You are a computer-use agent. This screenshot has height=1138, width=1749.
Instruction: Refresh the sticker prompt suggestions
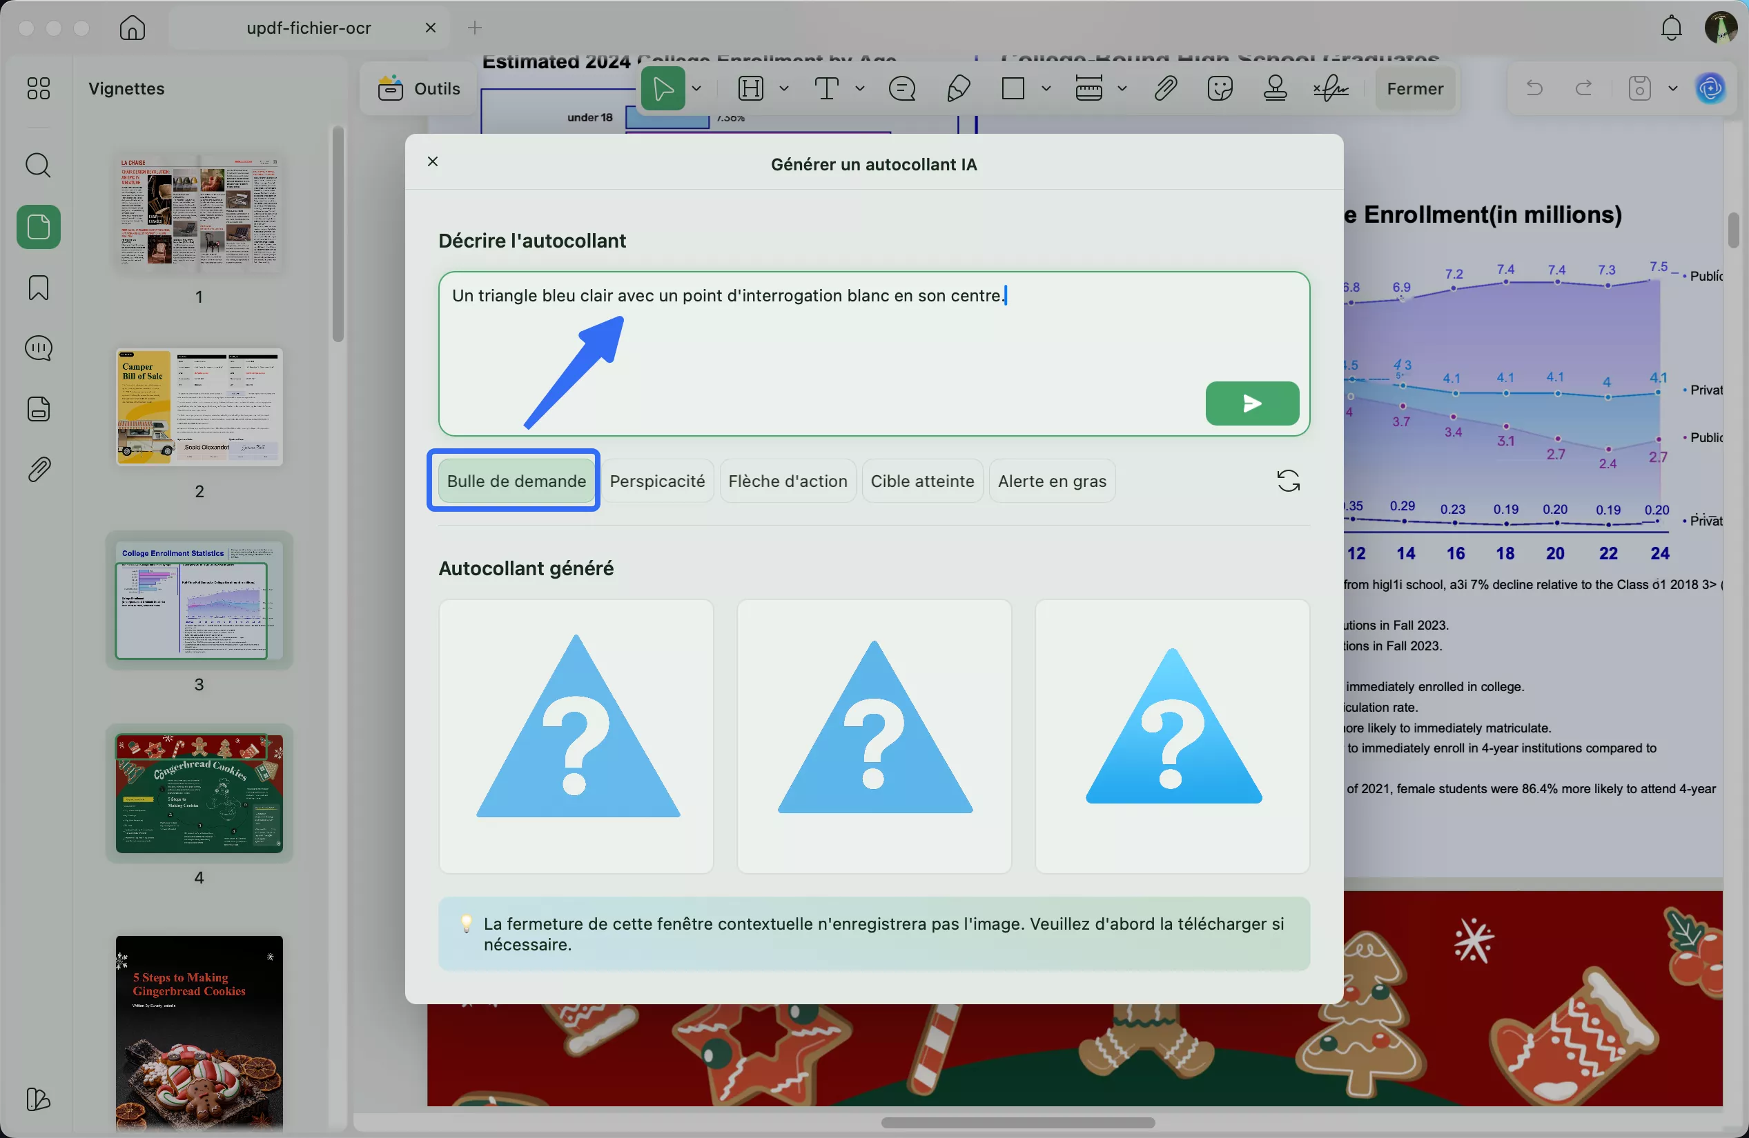pos(1287,481)
